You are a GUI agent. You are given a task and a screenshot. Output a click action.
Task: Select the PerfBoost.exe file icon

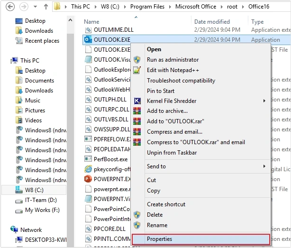click(88, 159)
